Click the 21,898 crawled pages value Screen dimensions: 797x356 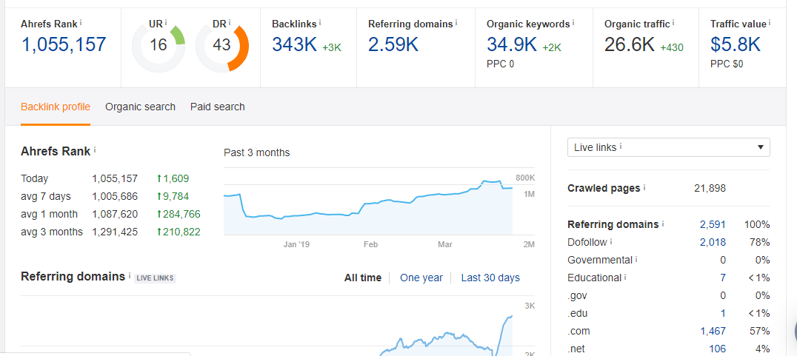710,189
